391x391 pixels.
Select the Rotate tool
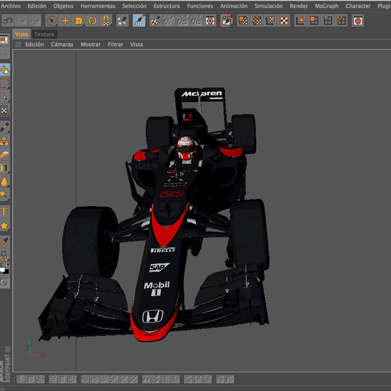pos(93,21)
